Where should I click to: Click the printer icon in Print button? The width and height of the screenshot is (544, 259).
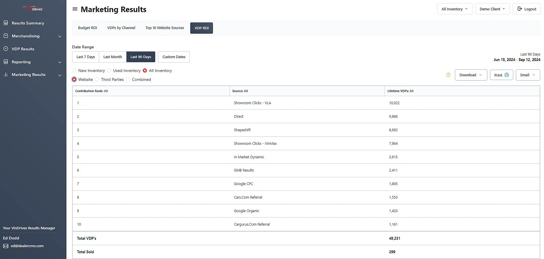coord(507,75)
